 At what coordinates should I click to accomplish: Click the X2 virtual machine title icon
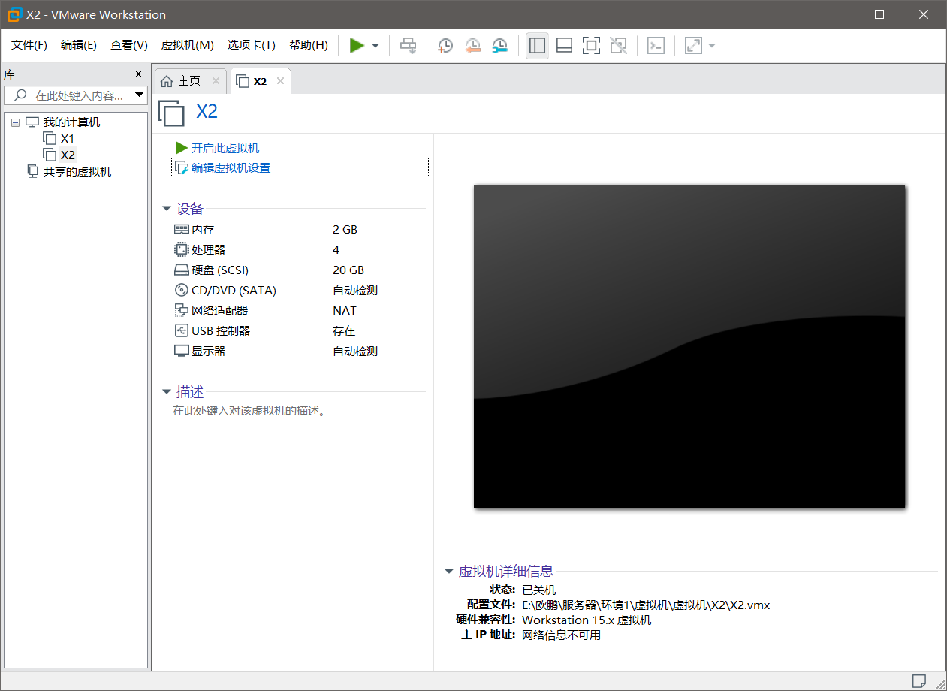(171, 113)
